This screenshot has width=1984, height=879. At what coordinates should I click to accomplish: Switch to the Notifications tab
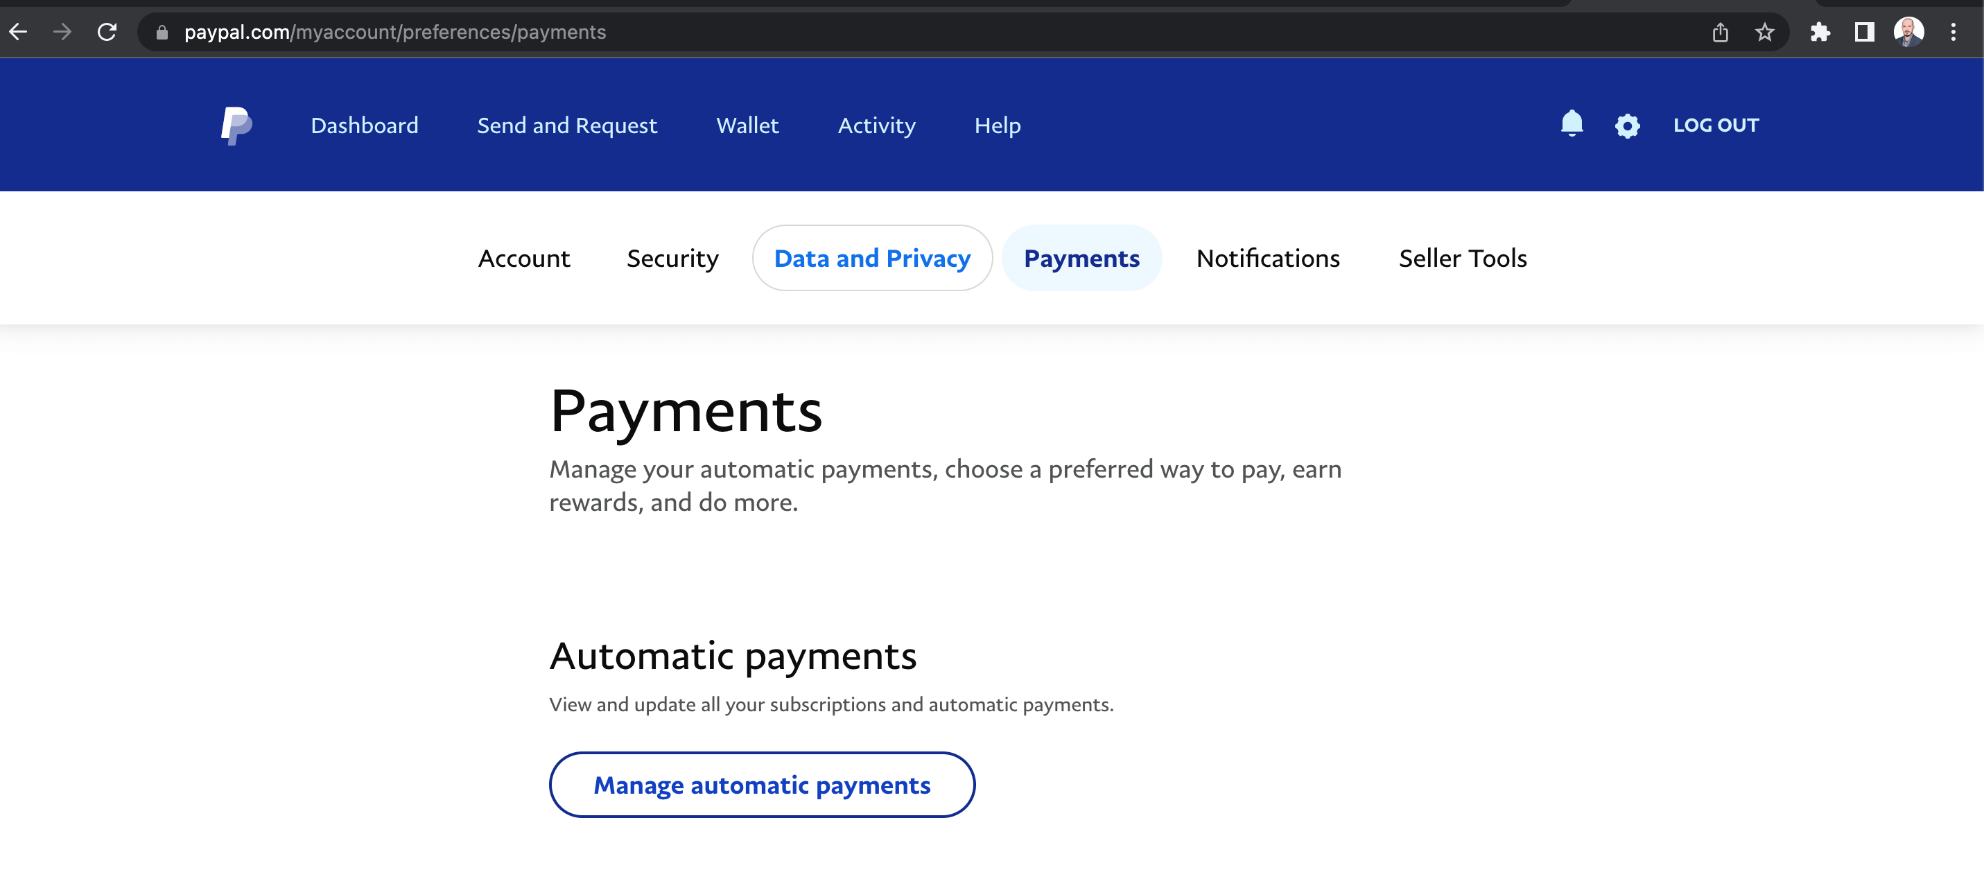[x=1268, y=258]
